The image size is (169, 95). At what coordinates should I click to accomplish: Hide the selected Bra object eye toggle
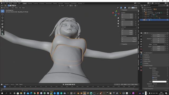click(x=167, y=20)
